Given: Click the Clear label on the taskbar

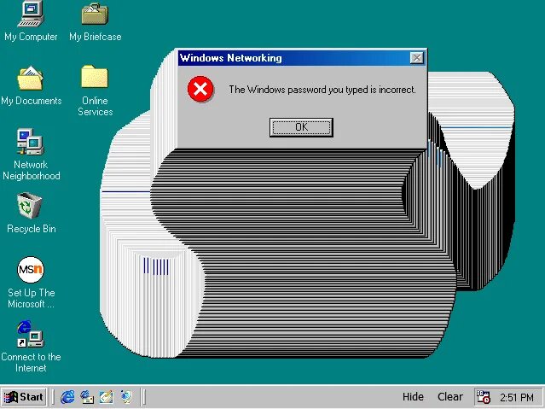Looking at the screenshot, I should coord(450,397).
